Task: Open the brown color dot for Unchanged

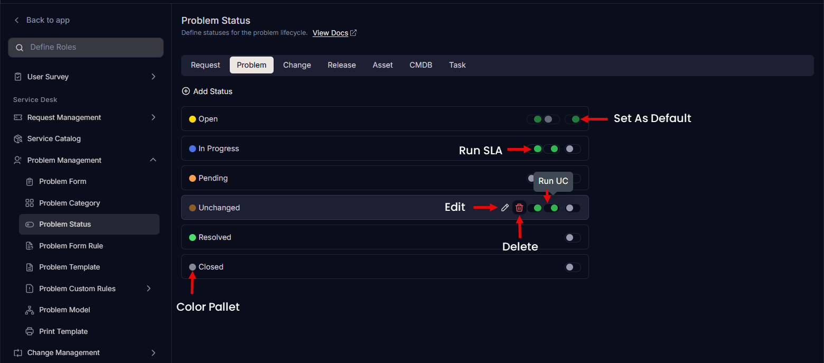Action: (x=192, y=208)
